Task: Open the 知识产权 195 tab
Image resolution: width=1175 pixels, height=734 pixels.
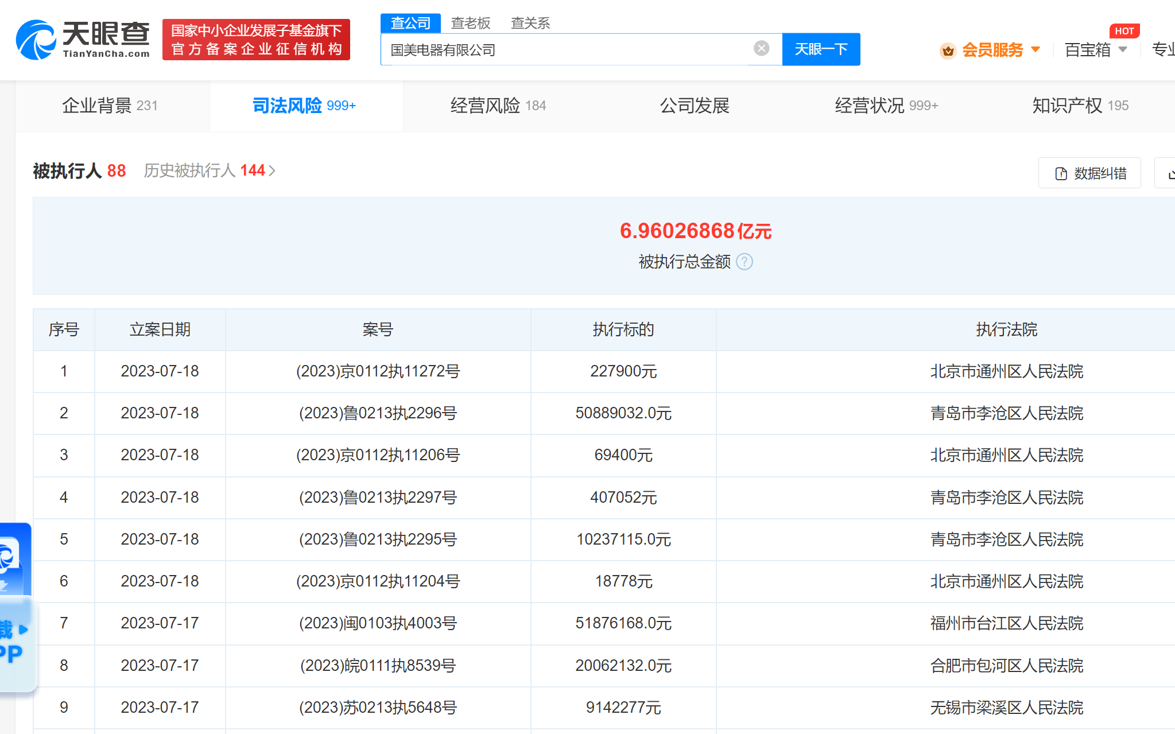Action: [1080, 106]
